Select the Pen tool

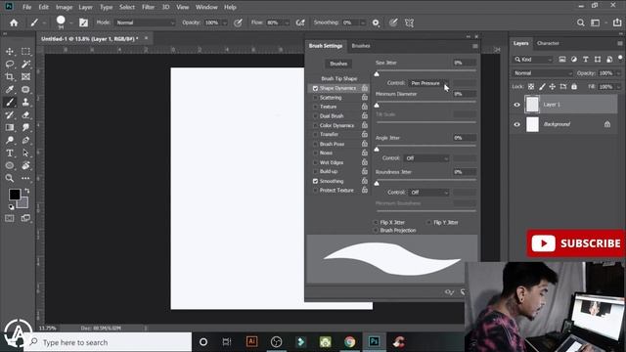pyautogui.click(x=26, y=140)
